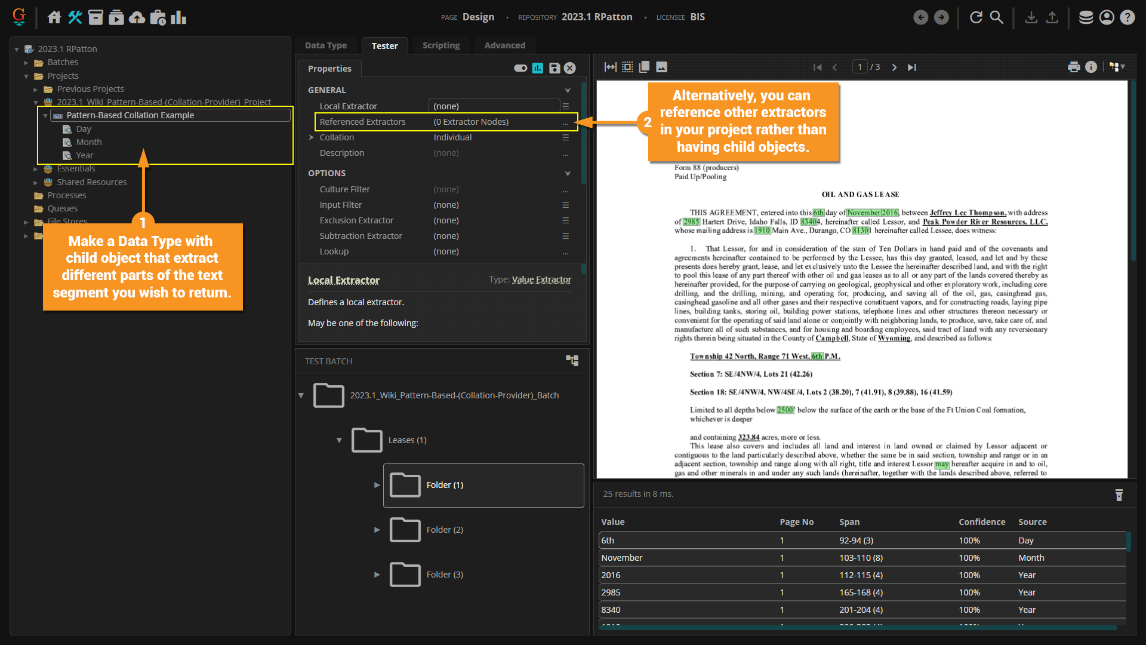This screenshot has height=645, width=1146.
Task: Expand the Collation property row
Action: (312, 137)
